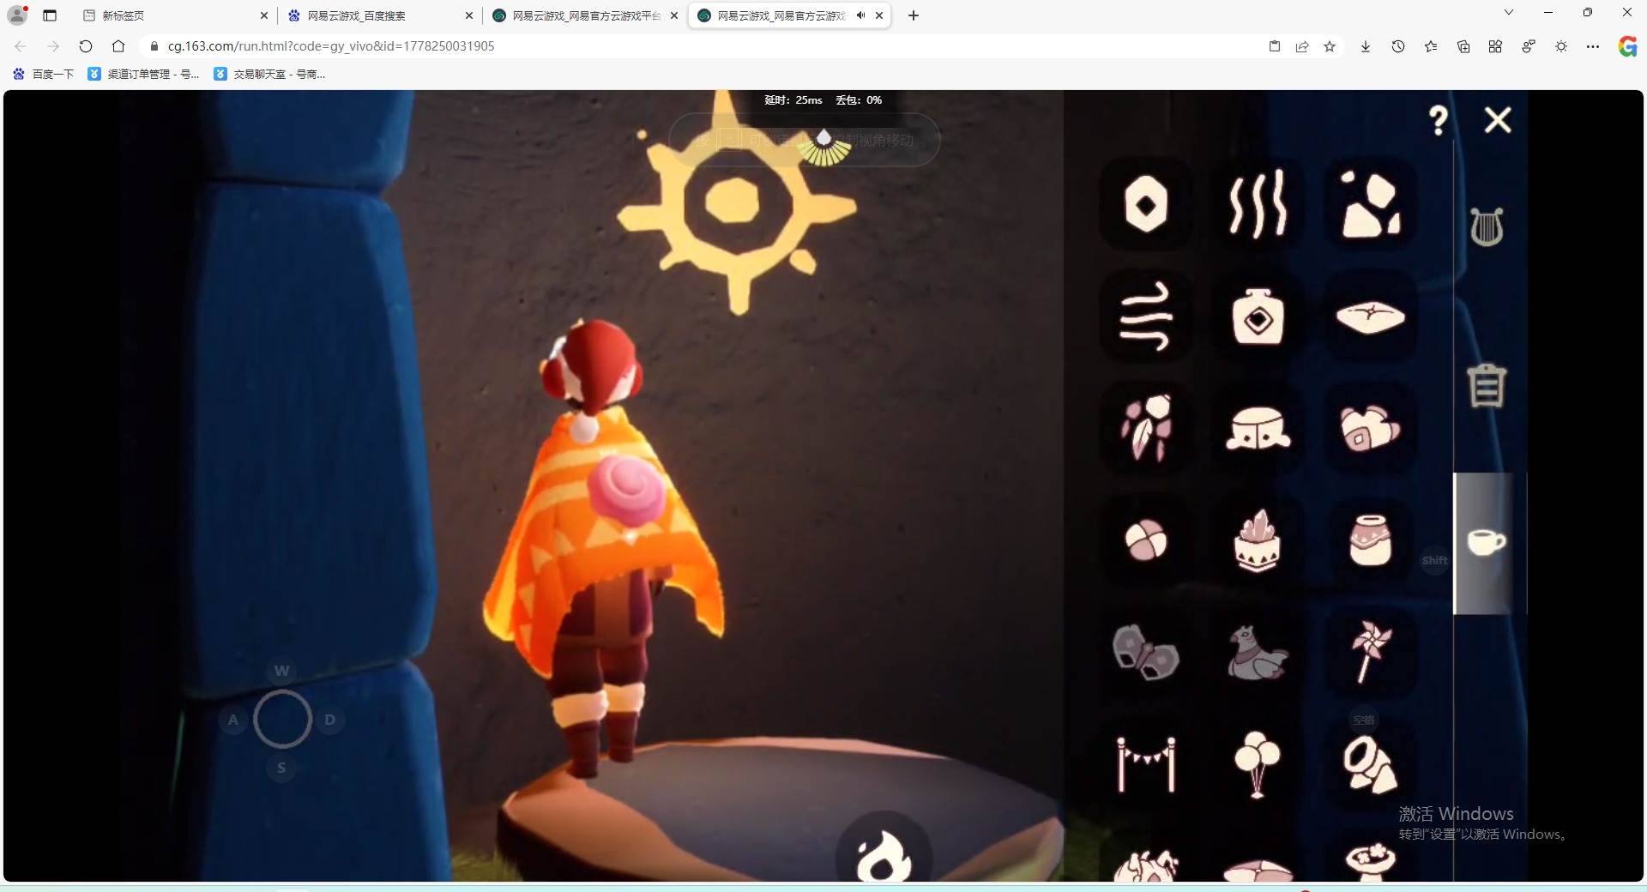Select the balloon bunch item
Image resolution: width=1647 pixels, height=892 pixels.
1258,764
